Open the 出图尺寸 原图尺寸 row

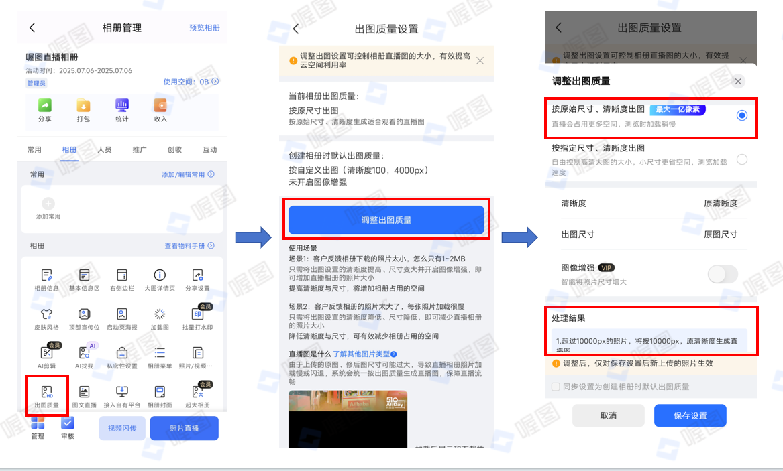click(x=649, y=234)
